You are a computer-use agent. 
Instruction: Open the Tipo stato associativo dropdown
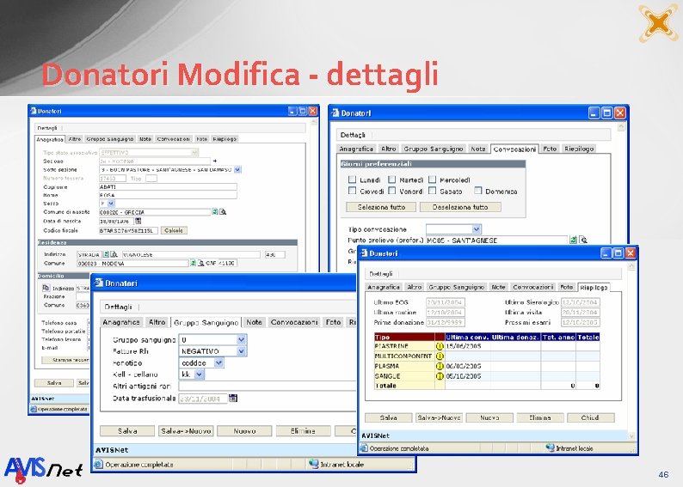pyautogui.click(x=194, y=152)
